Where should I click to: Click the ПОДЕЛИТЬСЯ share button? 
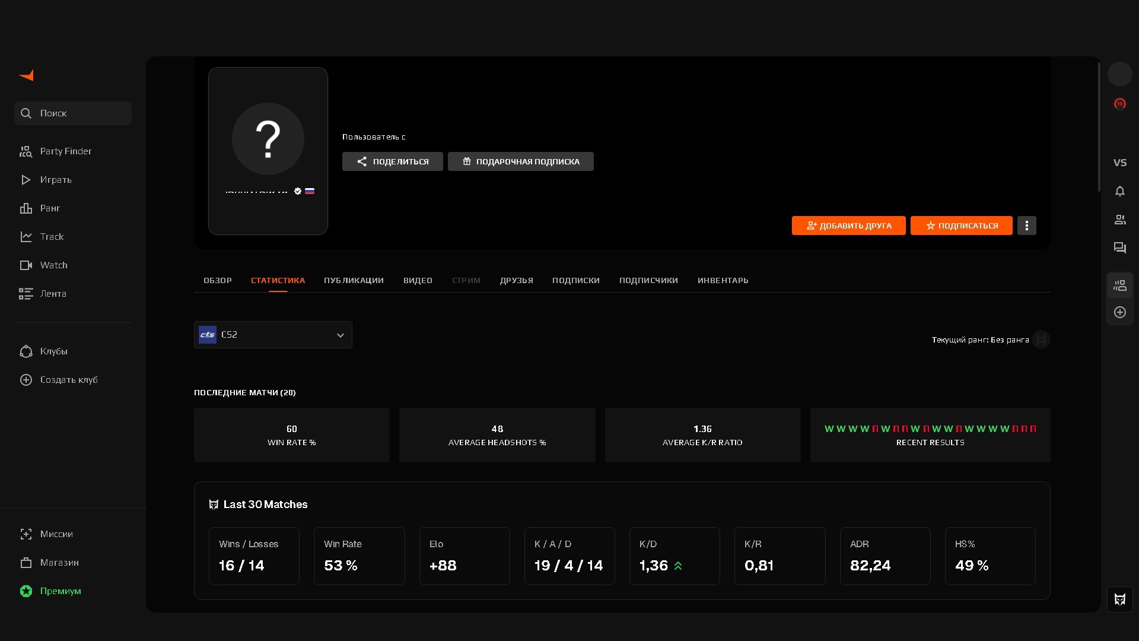tap(392, 161)
